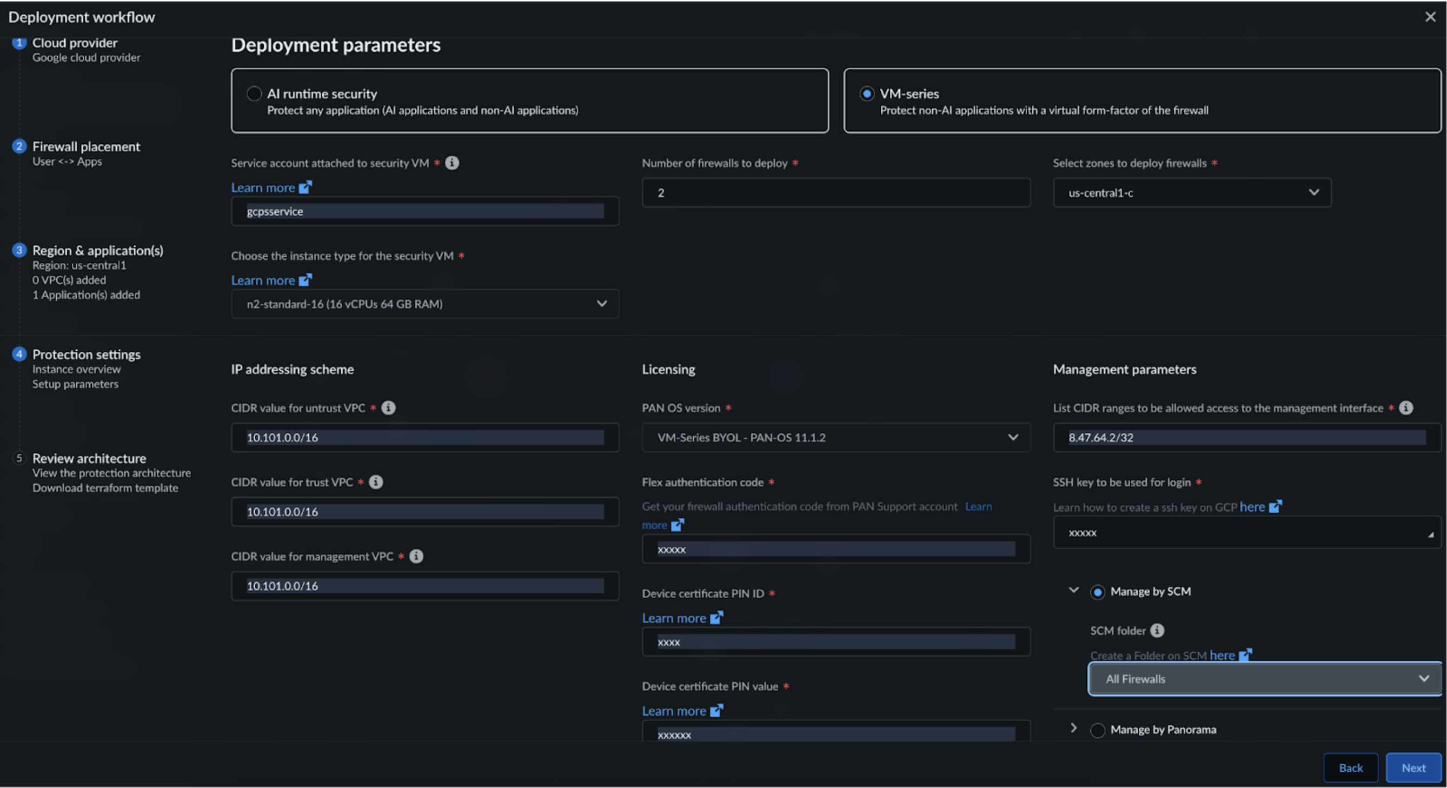This screenshot has width=1447, height=788.
Task: Click external link icon next to Device certificate PIN ID Learn more
Action: 716,618
